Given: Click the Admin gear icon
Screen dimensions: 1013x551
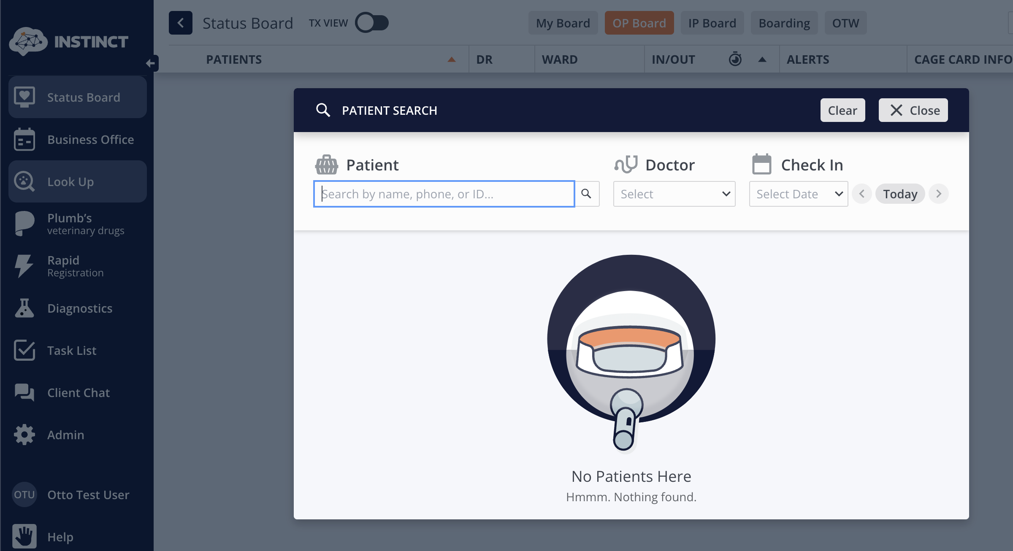Looking at the screenshot, I should [24, 435].
